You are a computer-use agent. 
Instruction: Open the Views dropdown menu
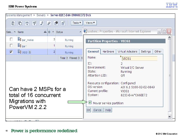point(90,23)
